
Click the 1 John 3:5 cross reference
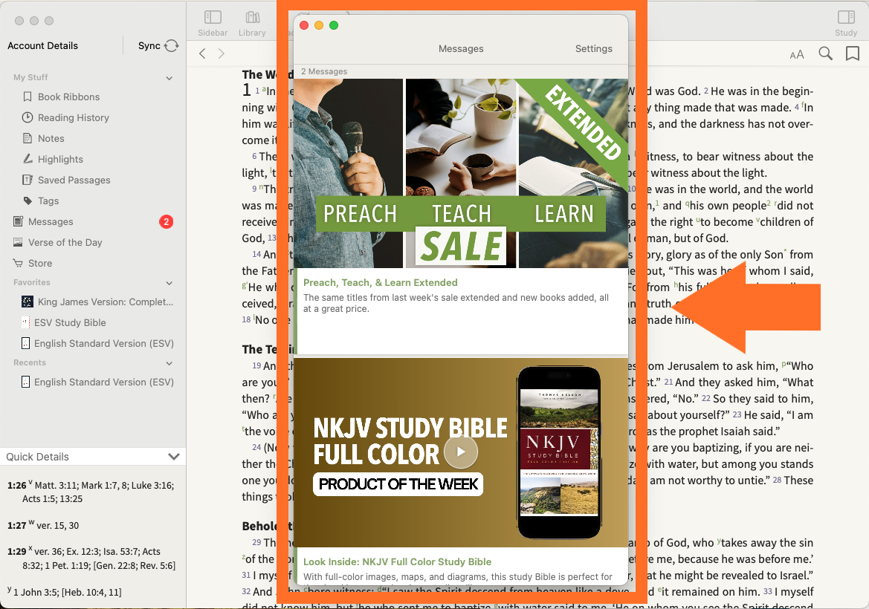[36, 592]
